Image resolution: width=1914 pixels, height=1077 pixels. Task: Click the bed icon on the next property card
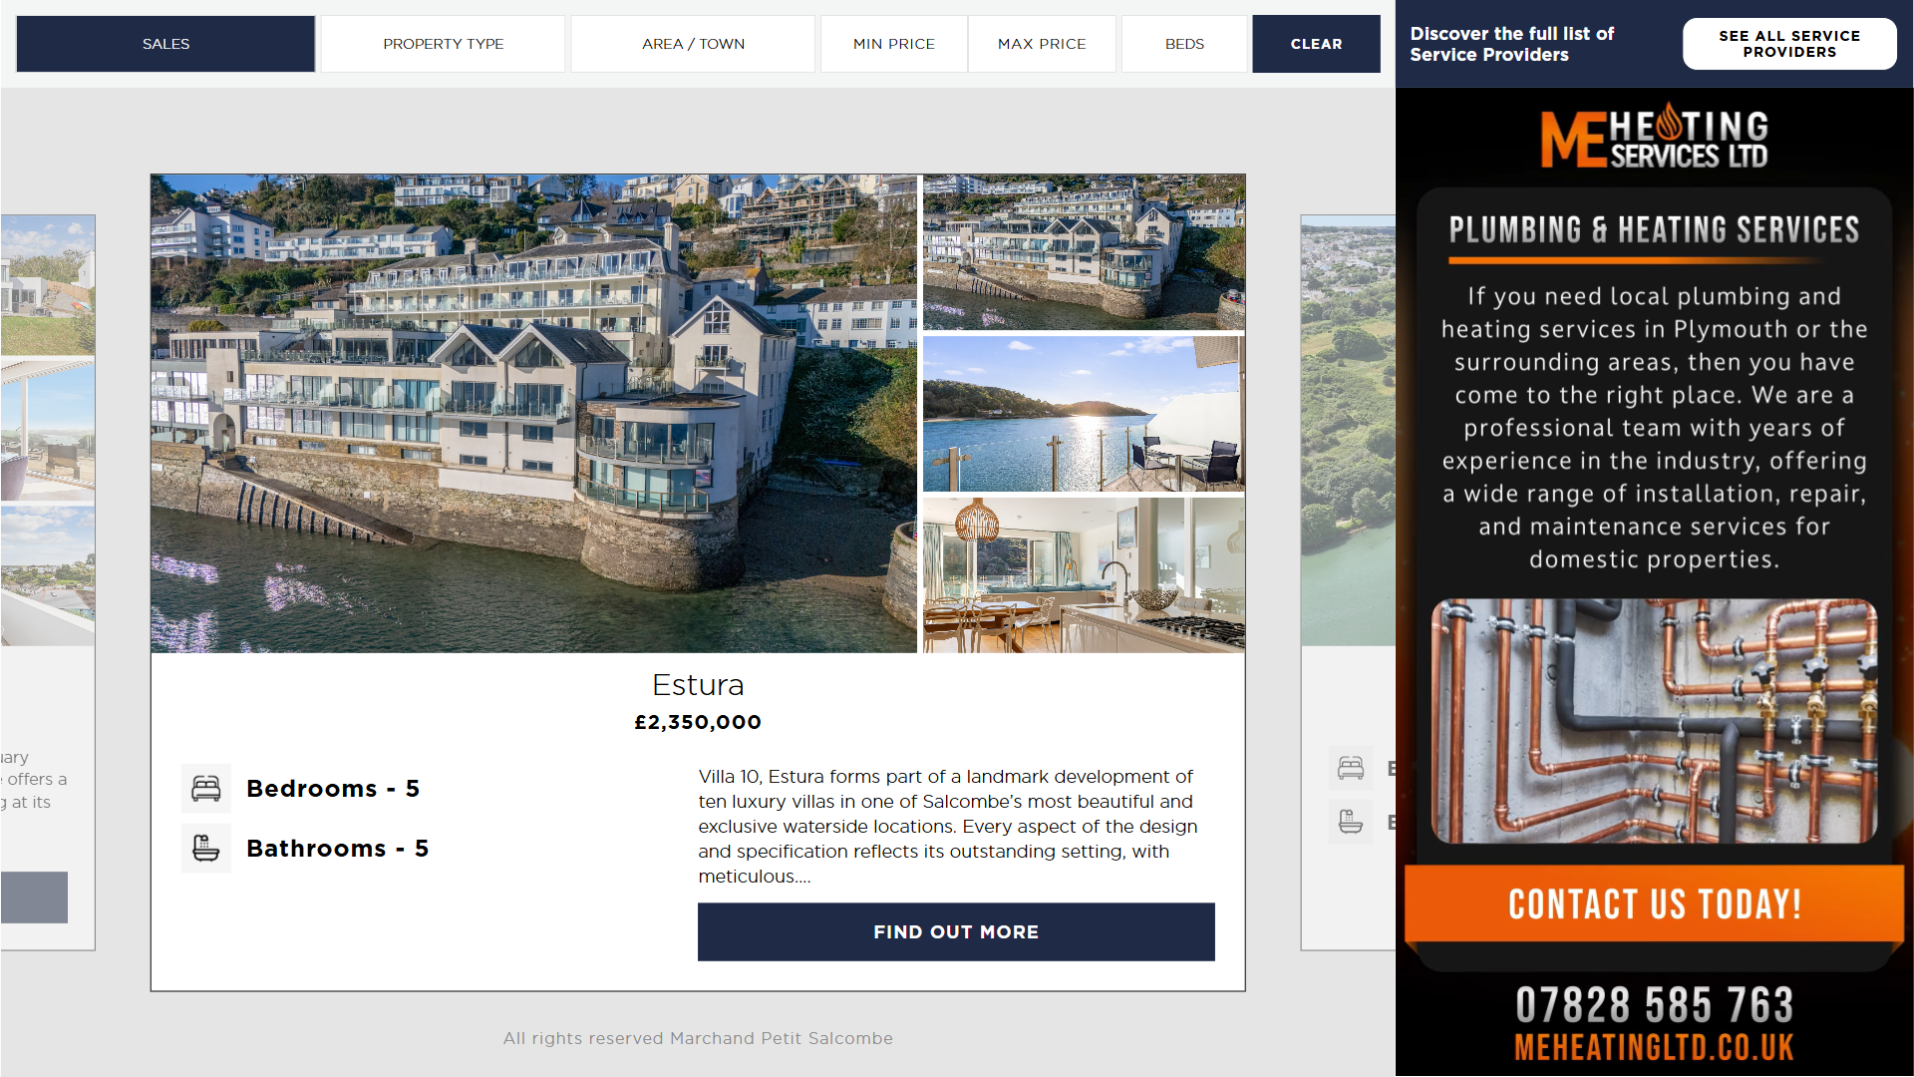(x=1351, y=768)
